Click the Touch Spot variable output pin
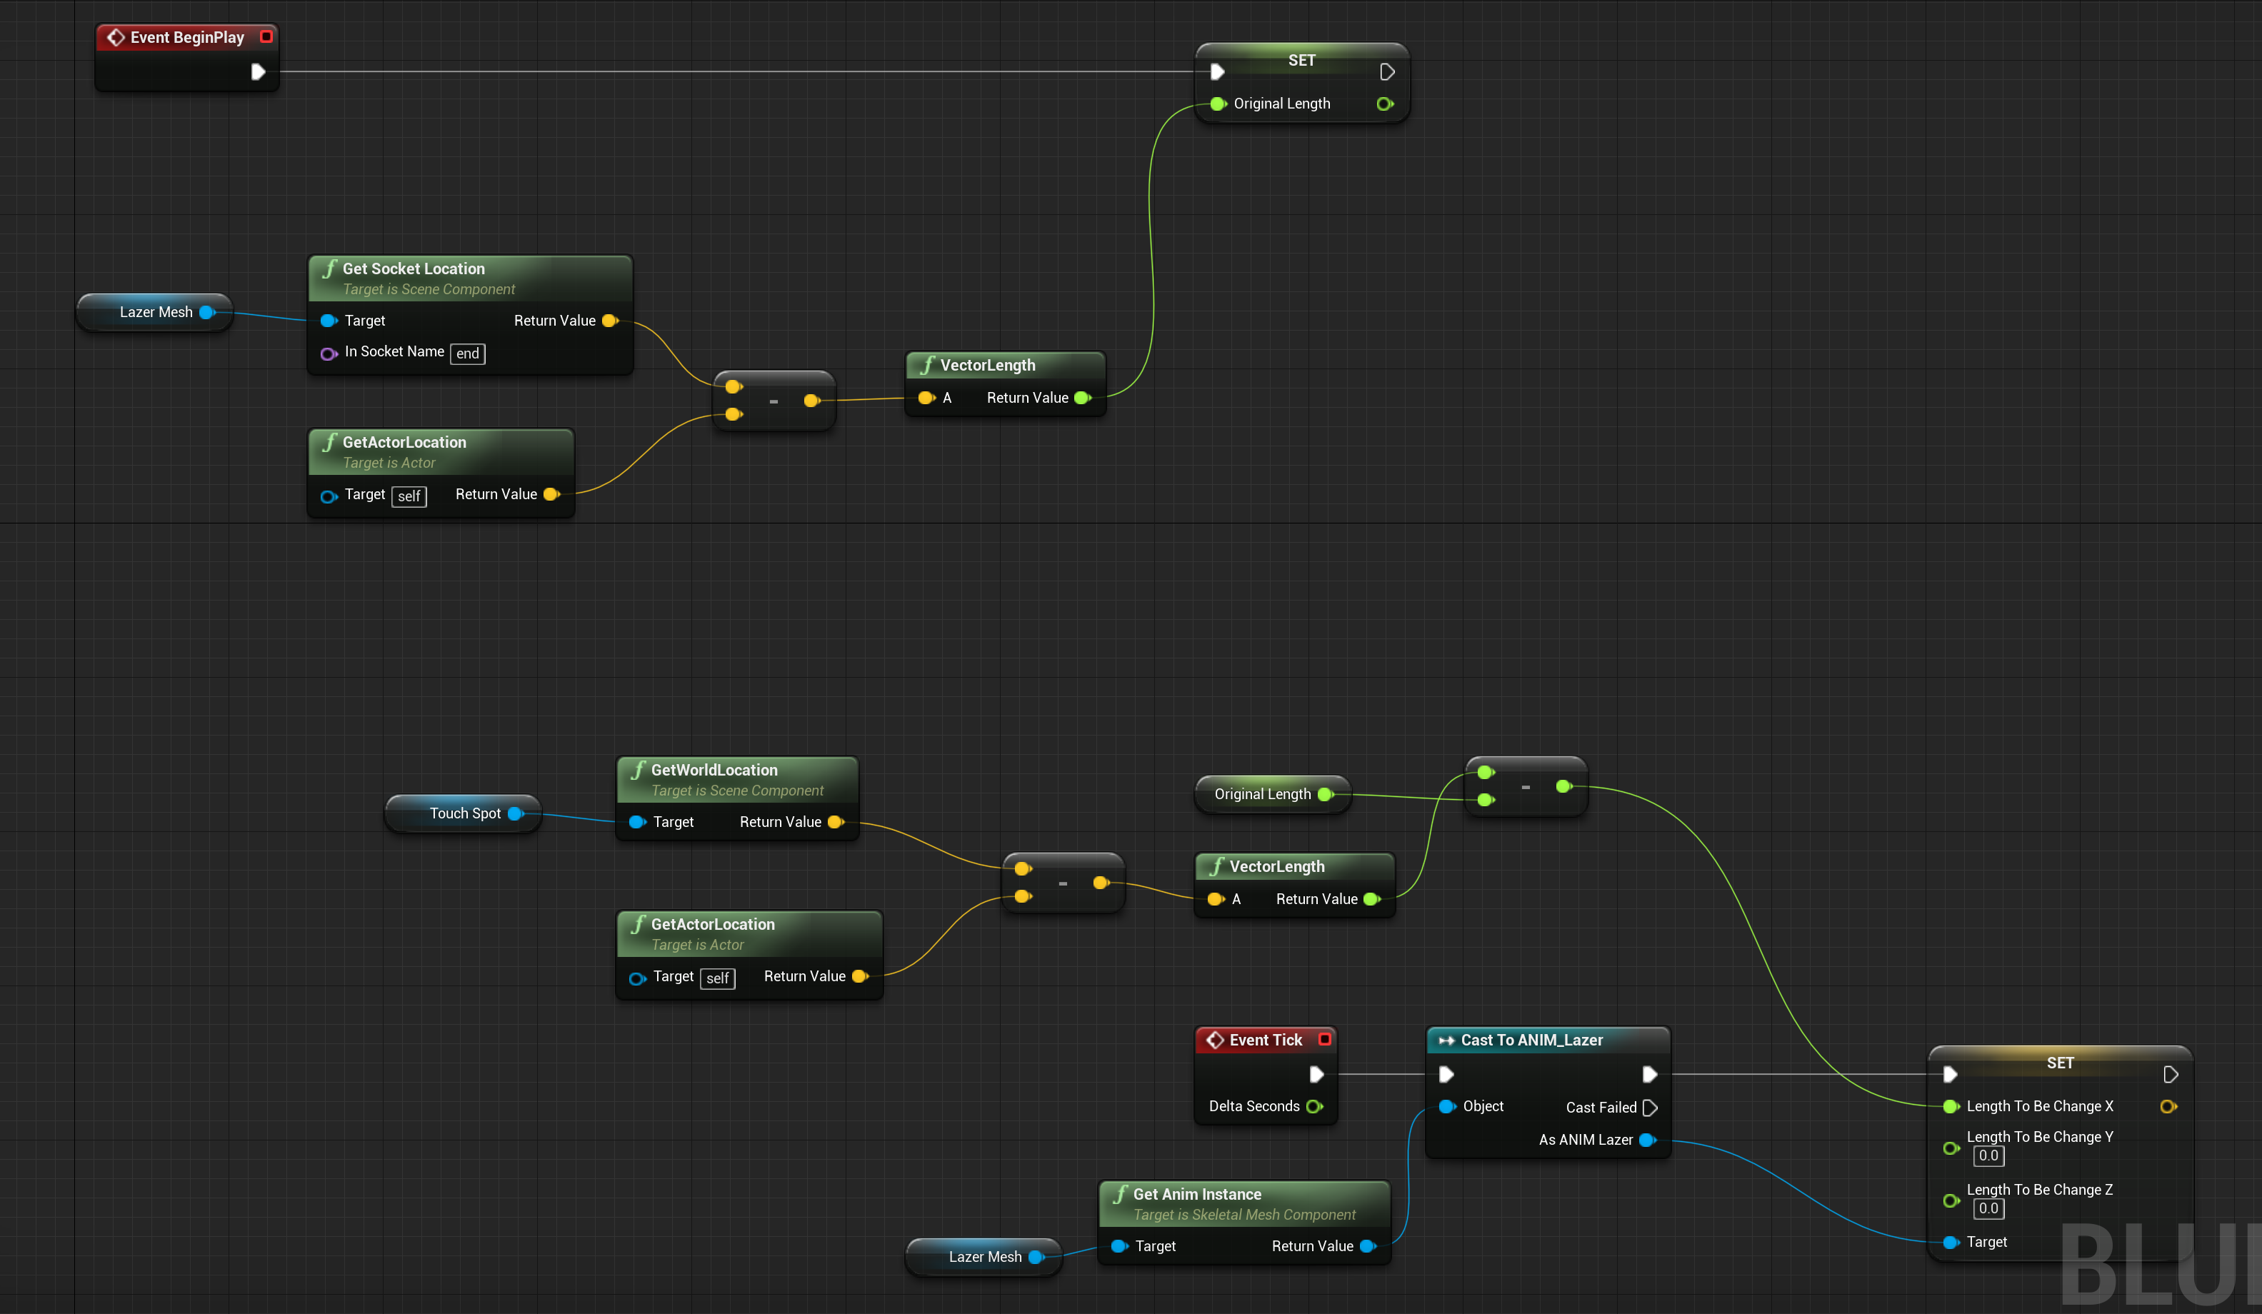 [514, 813]
